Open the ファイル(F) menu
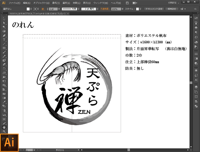The width and height of the screenshot is (200, 152). [x=14, y=3]
